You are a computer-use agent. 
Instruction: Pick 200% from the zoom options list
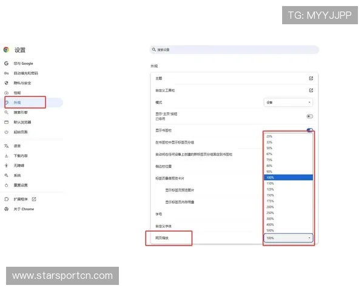click(269, 207)
